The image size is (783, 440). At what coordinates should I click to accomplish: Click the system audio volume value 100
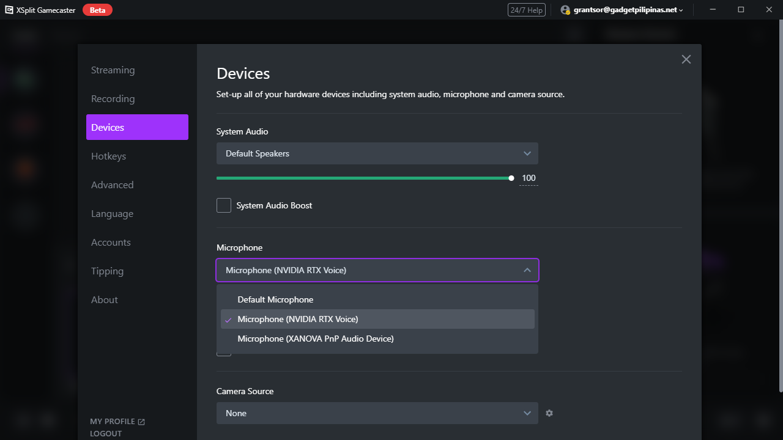pos(529,178)
